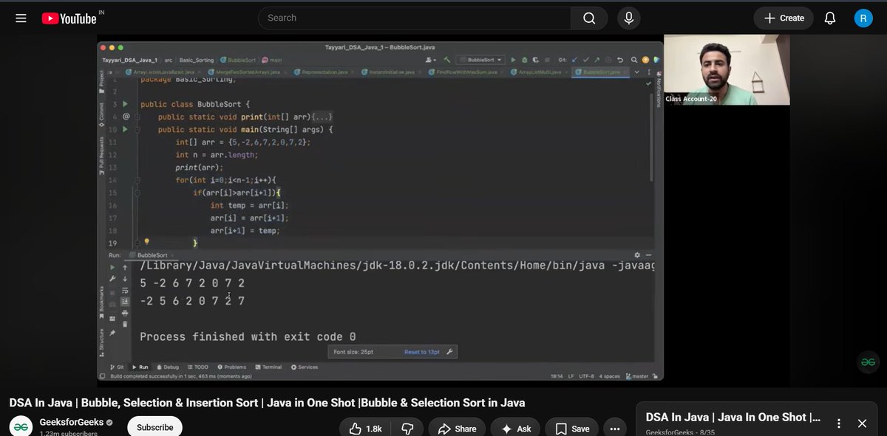Click the run gutter arrow beside class BubbleSort
The width and height of the screenshot is (887, 436).
point(125,104)
